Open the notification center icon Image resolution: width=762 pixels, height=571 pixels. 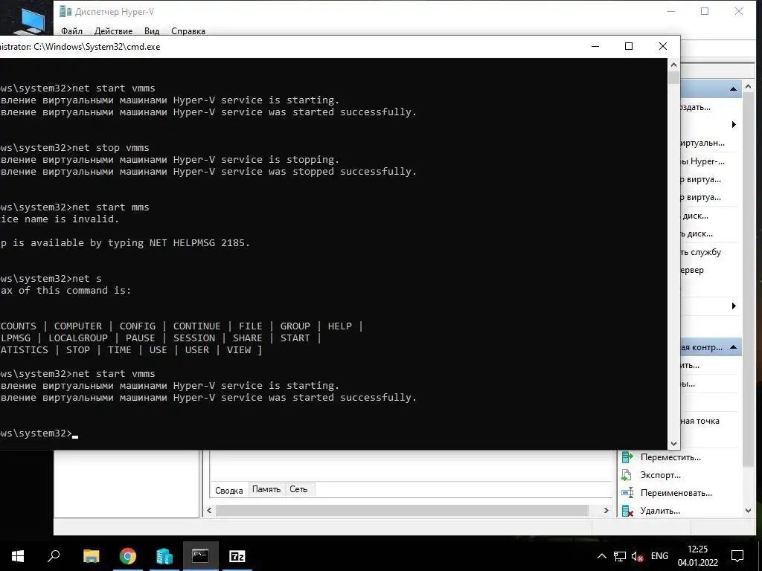pos(737,556)
